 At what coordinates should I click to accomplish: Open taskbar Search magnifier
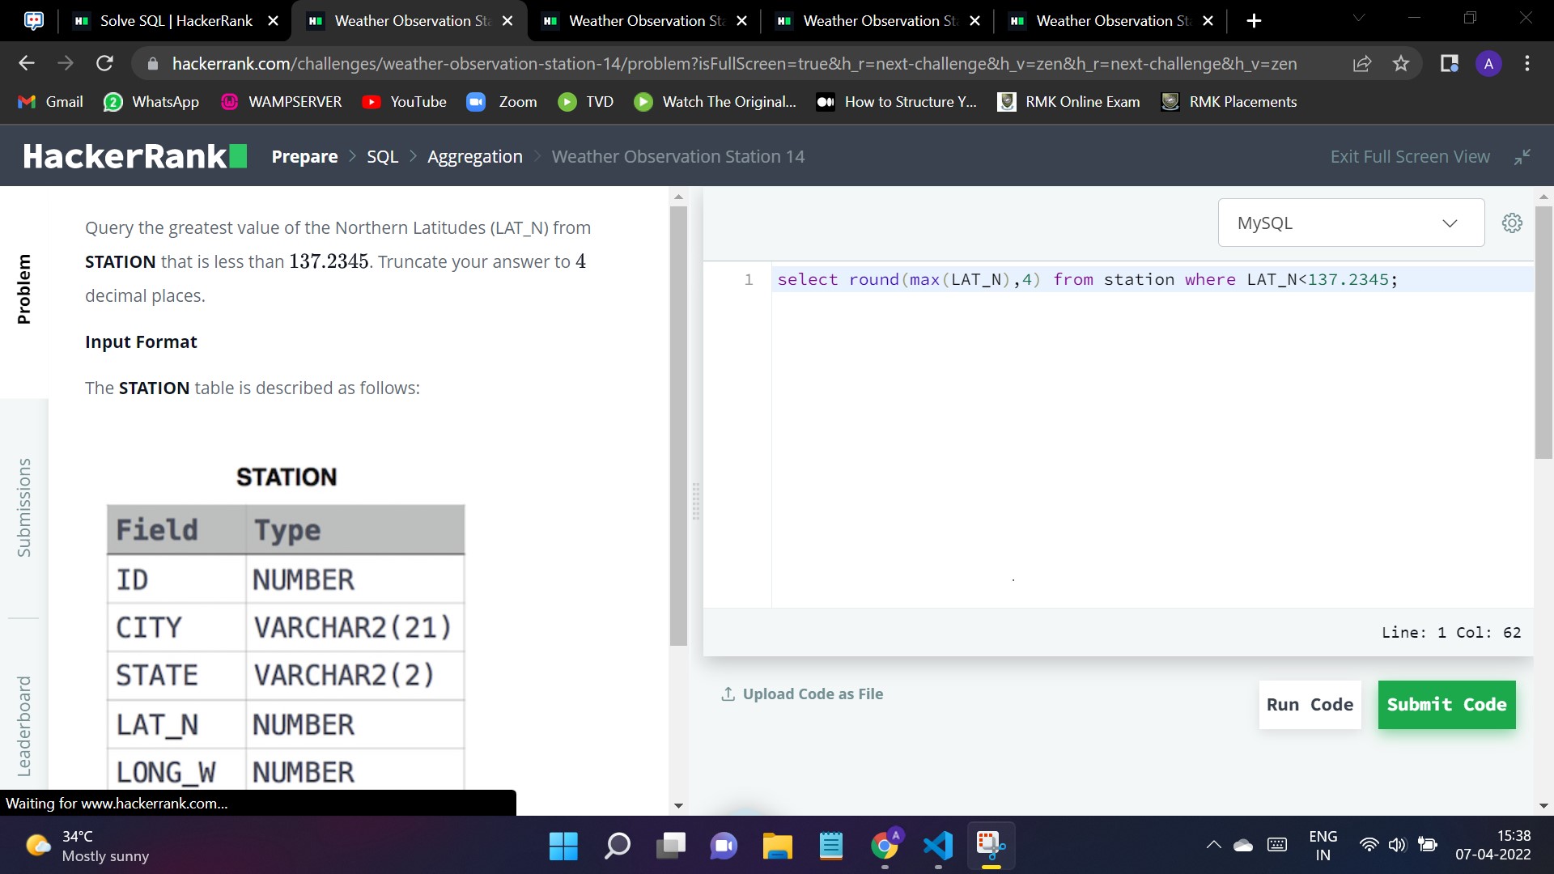point(618,846)
